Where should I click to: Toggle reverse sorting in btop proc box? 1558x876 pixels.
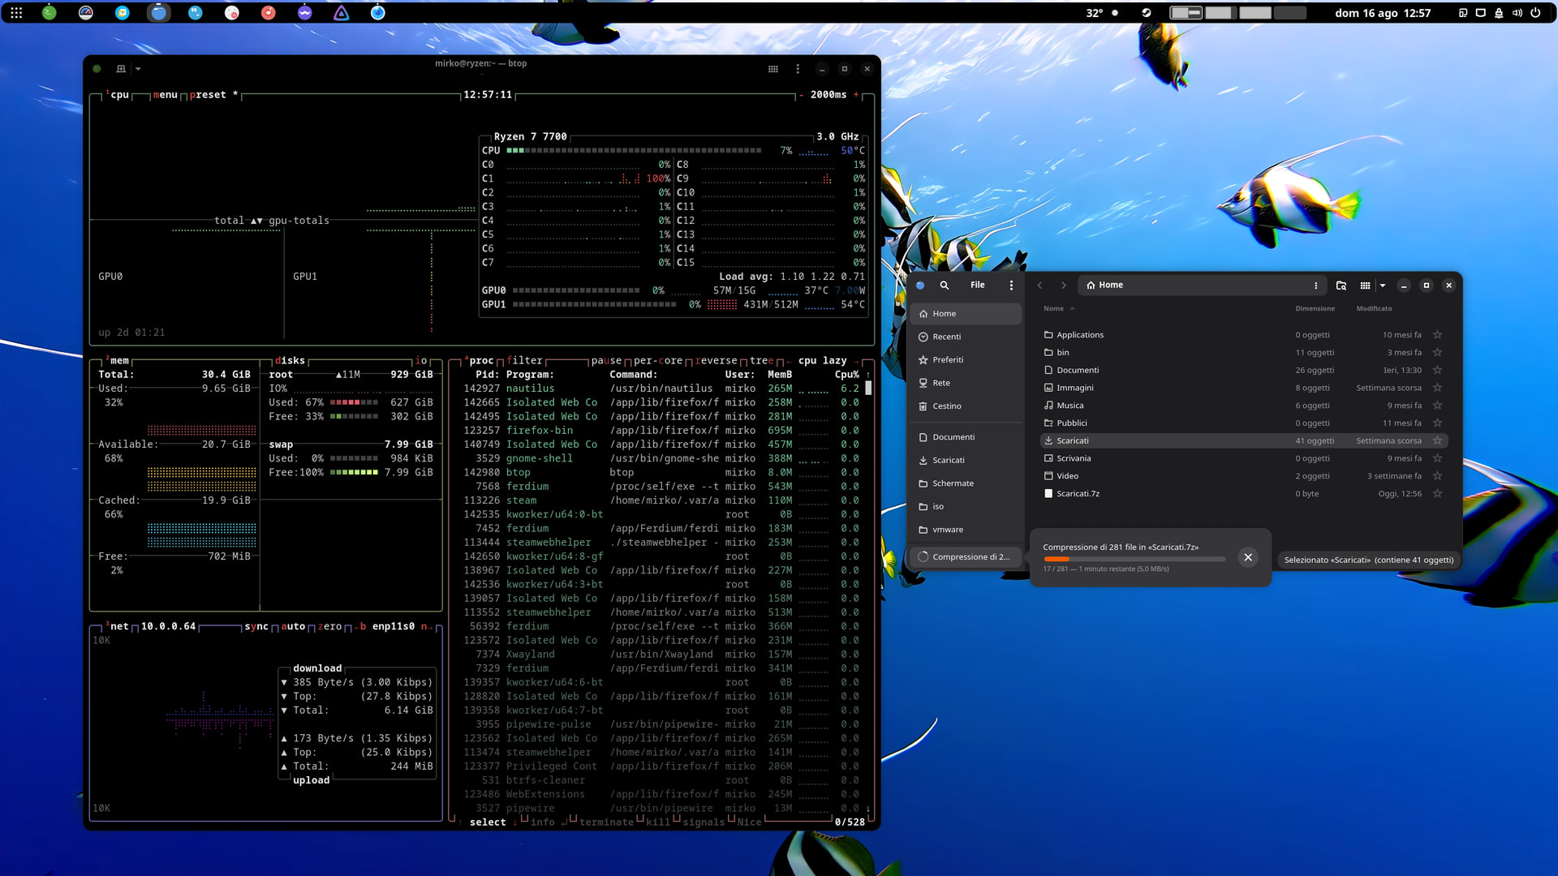click(x=717, y=361)
